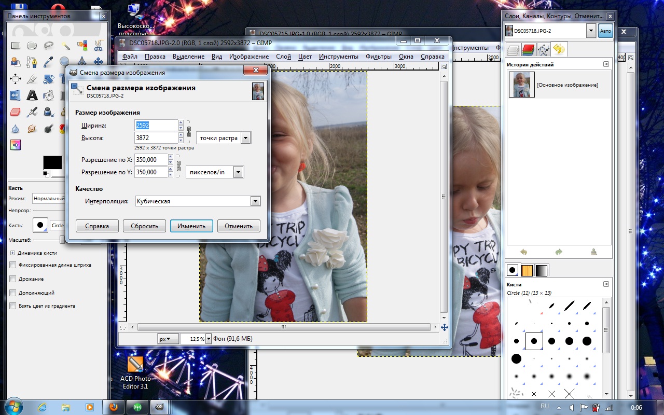The width and height of the screenshot is (664, 415).
Task: Select the Scissors Select tool
Action: [98, 46]
